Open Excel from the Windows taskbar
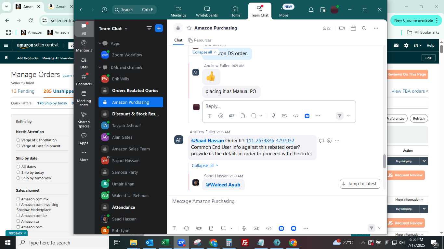Viewport: 444px width, 249px height. [x=165, y=243]
